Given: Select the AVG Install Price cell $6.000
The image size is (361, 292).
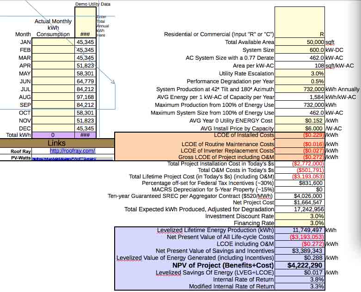Looking at the screenshot, I should pyautogui.click(x=300, y=128).
